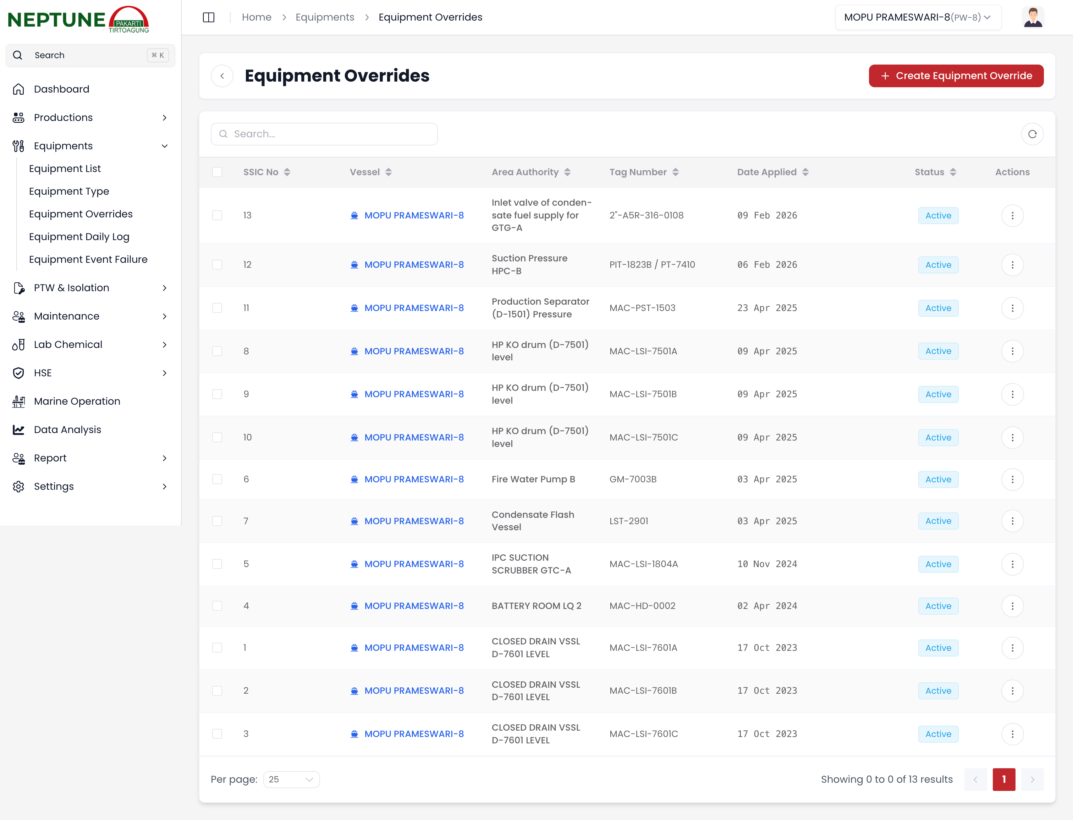Toggle the sidebar panel icon
The height and width of the screenshot is (820, 1073).
click(208, 18)
